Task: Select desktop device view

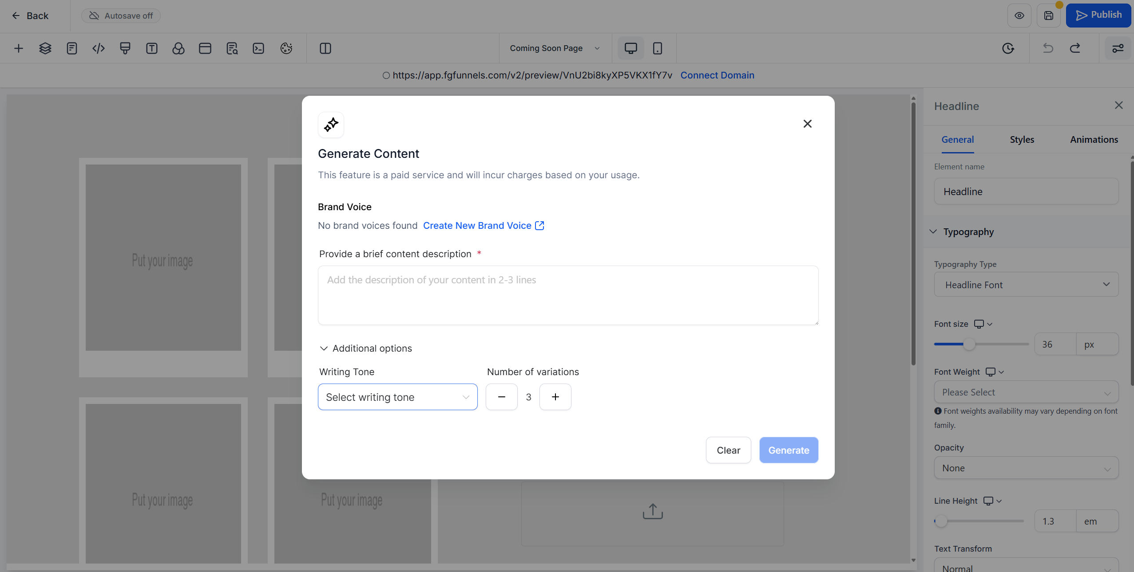Action: coord(630,48)
